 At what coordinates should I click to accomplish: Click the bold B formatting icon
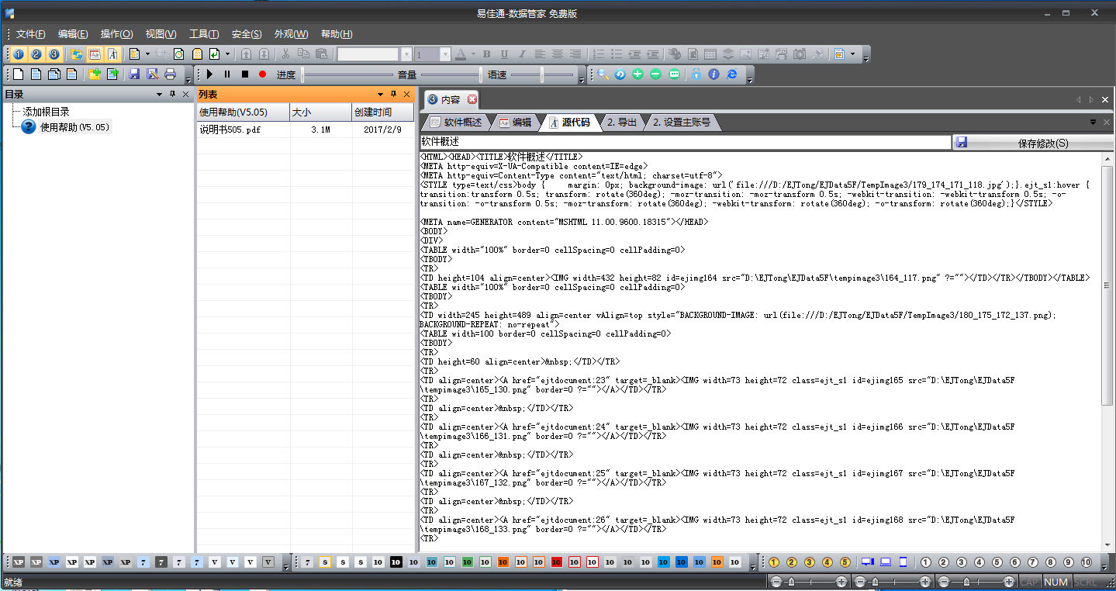[x=486, y=54]
